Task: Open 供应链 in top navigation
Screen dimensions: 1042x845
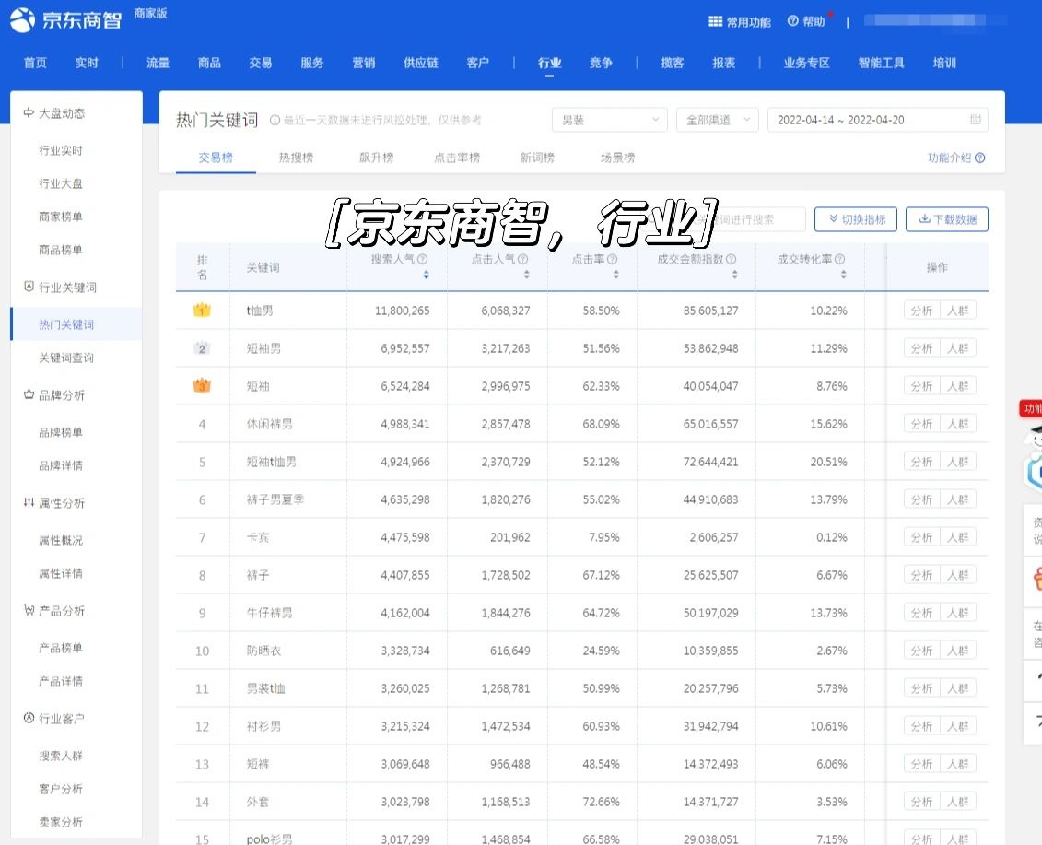Action: coord(421,63)
